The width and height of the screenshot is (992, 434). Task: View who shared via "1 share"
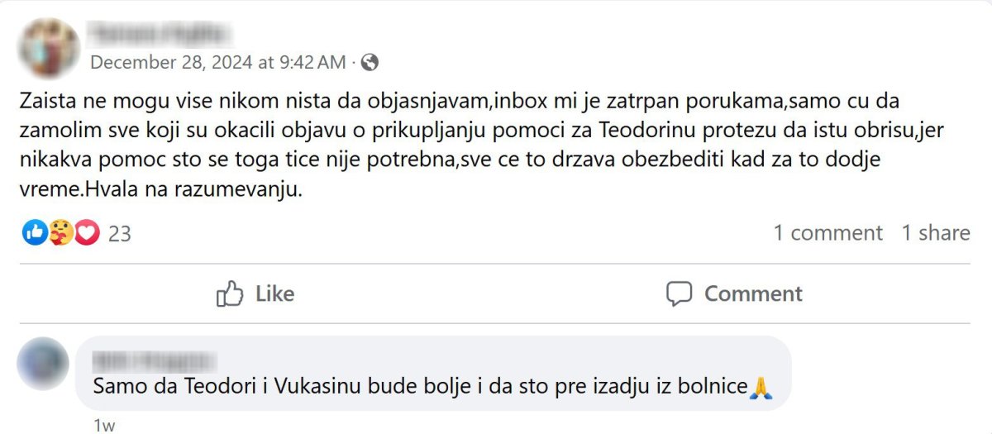pyautogui.click(x=935, y=233)
